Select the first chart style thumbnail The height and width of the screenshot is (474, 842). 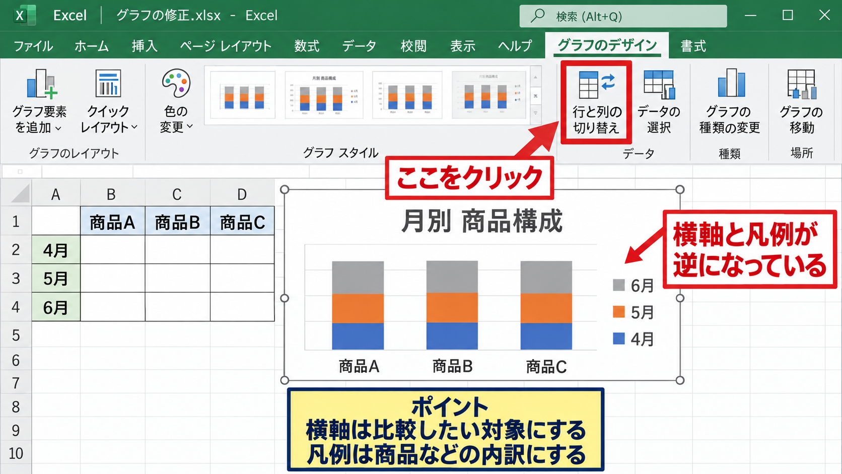(243, 95)
